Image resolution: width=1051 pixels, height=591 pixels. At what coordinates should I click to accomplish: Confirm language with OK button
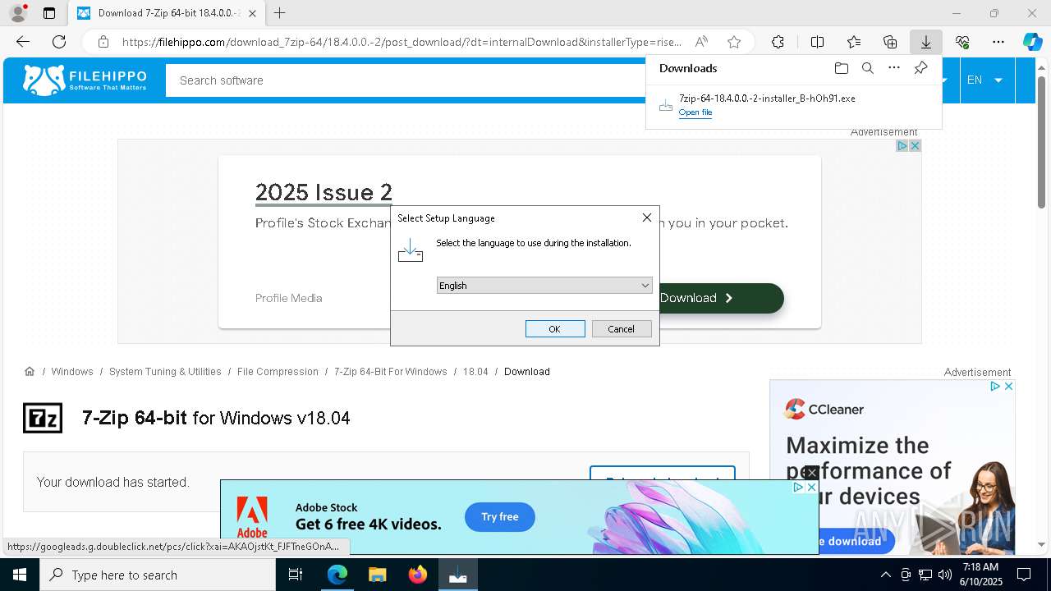point(555,329)
